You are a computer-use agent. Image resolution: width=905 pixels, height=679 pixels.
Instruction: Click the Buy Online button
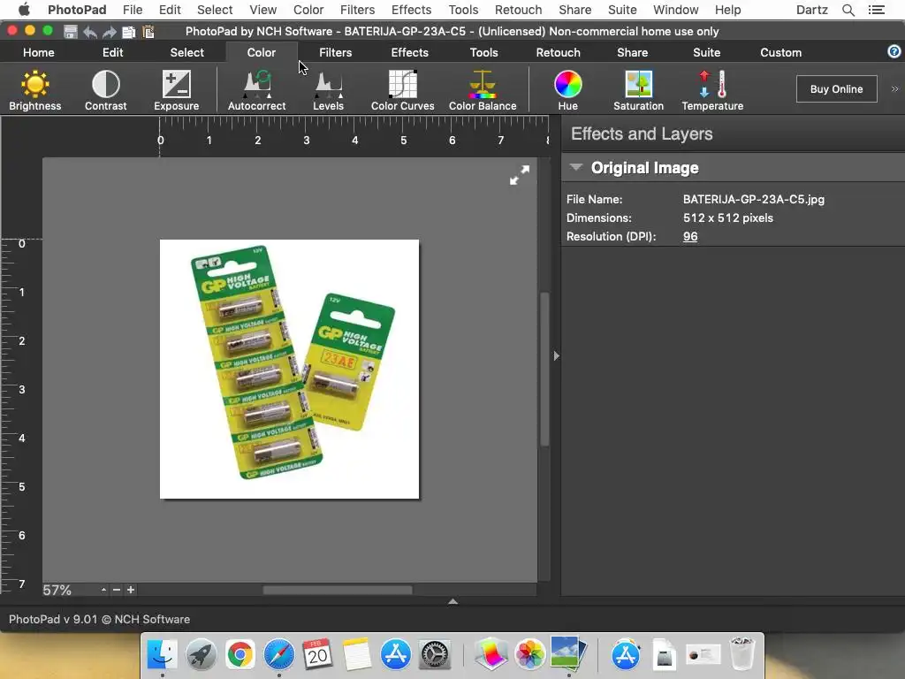coord(836,89)
